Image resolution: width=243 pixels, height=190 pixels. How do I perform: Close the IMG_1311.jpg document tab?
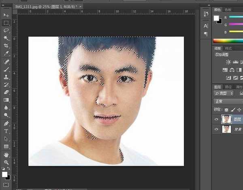pyautogui.click(x=80, y=6)
